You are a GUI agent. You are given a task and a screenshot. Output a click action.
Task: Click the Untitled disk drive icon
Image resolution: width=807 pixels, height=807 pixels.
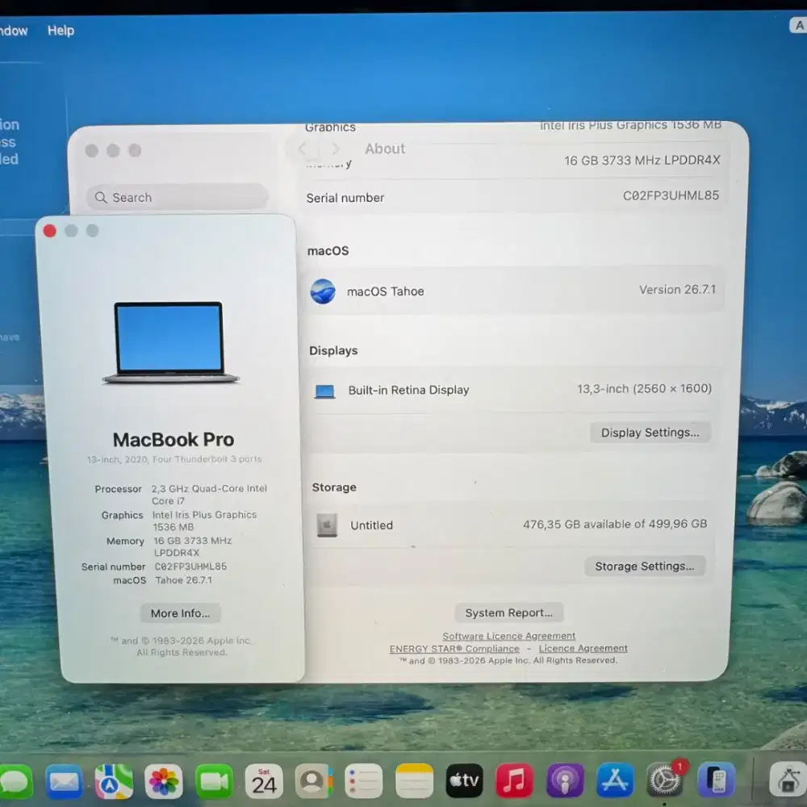pyautogui.click(x=327, y=525)
